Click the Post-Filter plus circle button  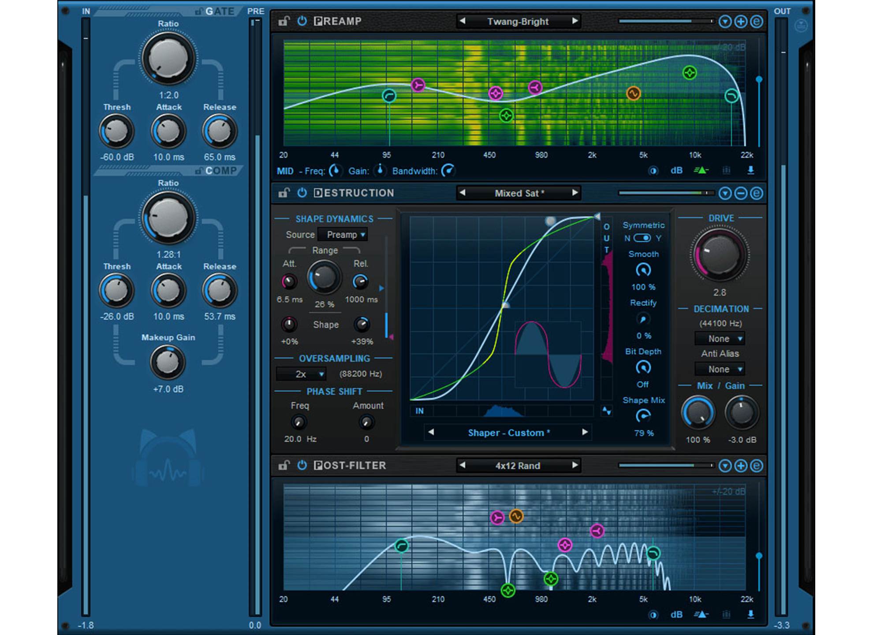point(741,466)
